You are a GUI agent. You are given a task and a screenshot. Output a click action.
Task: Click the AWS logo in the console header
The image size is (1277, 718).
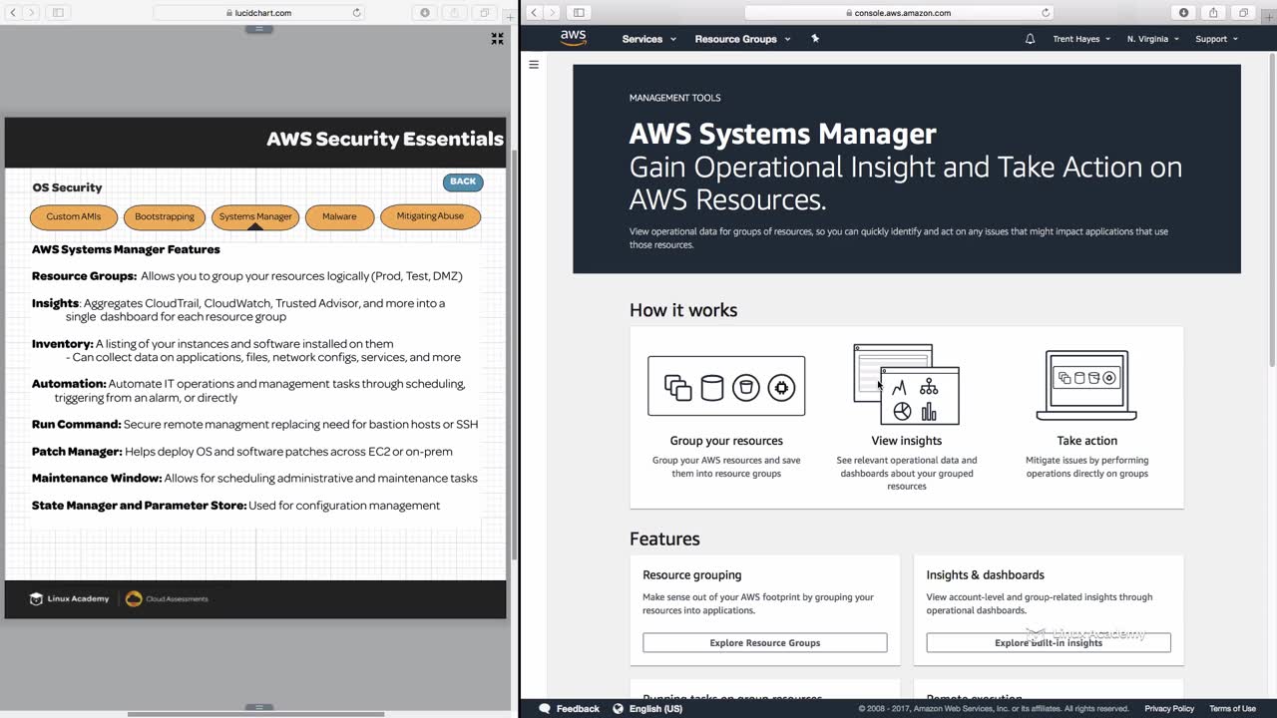573,38
